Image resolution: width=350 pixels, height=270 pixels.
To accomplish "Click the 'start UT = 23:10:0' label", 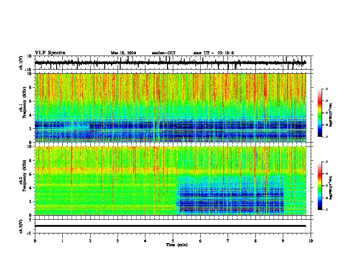I will click(213, 53).
